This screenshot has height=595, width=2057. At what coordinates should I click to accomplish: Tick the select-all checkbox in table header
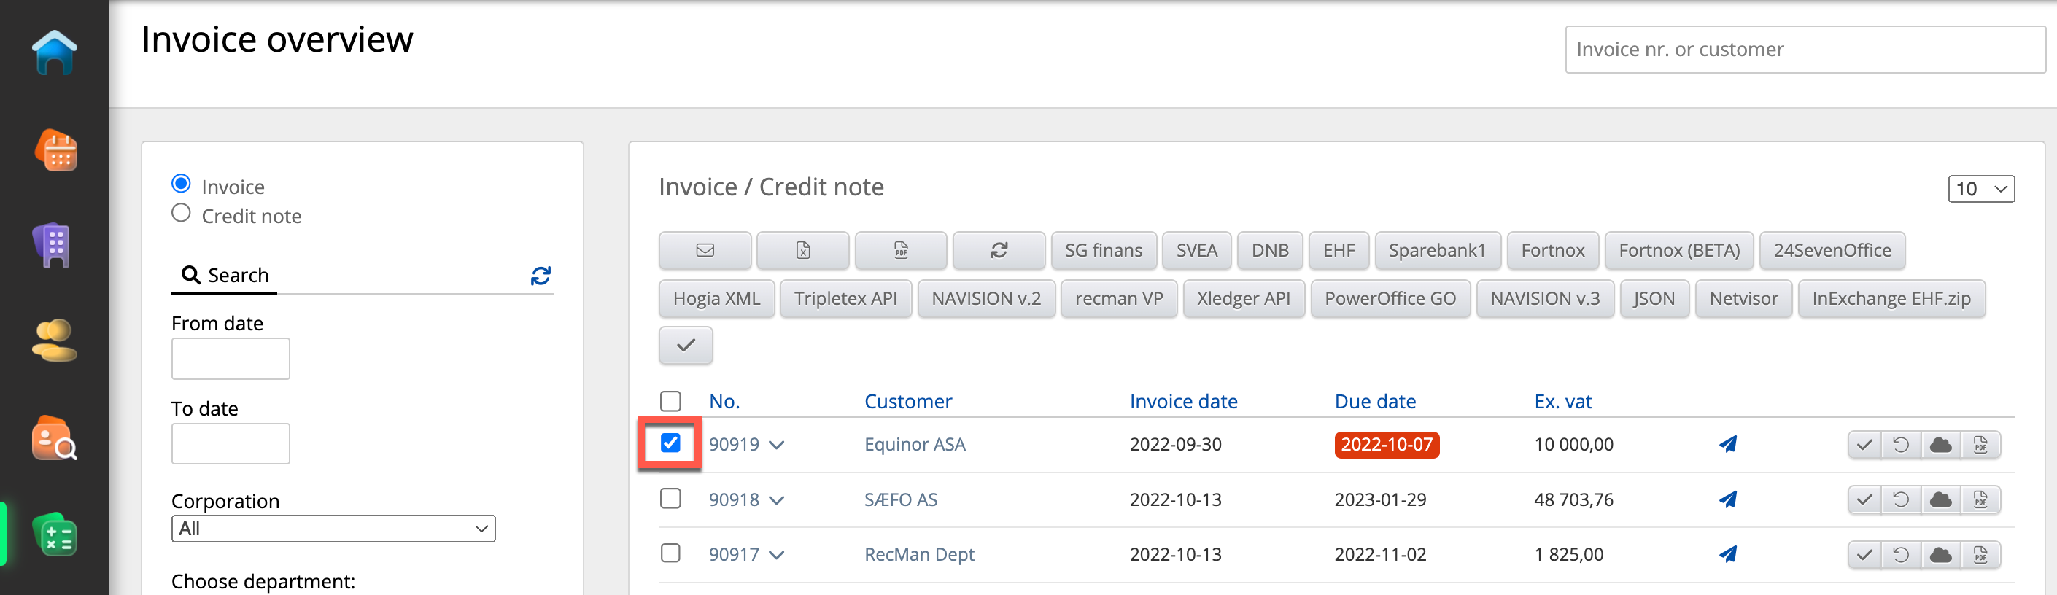[670, 401]
